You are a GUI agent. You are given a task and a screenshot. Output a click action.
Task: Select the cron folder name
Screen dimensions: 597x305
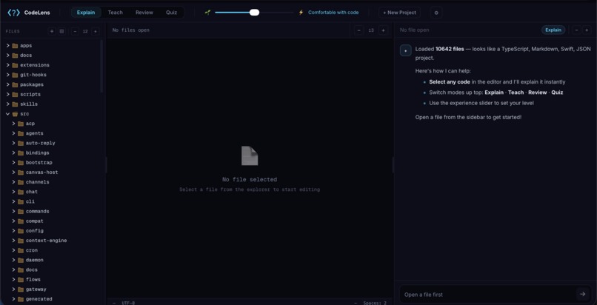click(32, 251)
